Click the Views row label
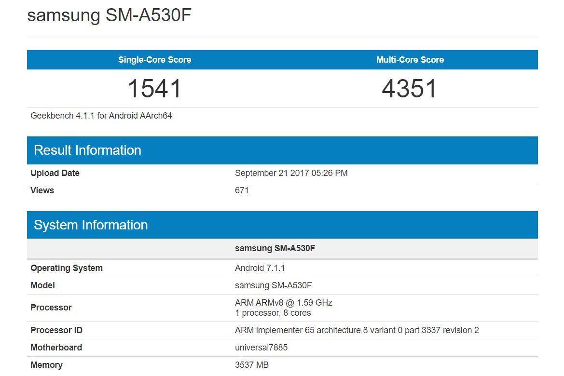This screenshot has width=564, height=376. coord(42,190)
